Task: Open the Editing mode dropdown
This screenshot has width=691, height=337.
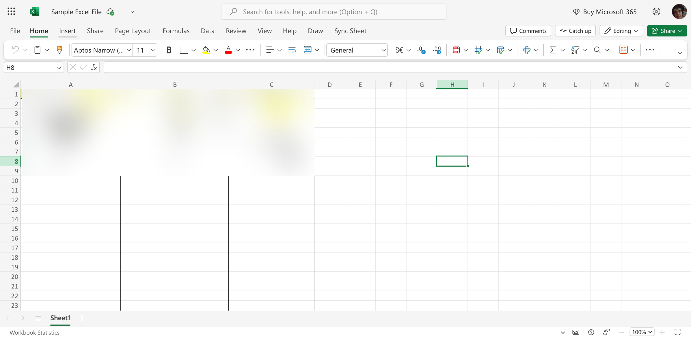Action: point(621,31)
